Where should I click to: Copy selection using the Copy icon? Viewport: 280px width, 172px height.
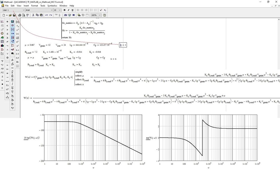pos(37,15)
